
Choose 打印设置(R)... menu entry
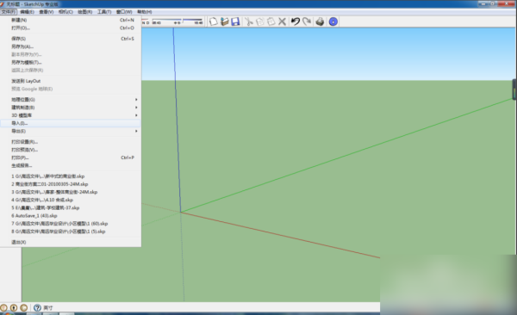pos(71,142)
